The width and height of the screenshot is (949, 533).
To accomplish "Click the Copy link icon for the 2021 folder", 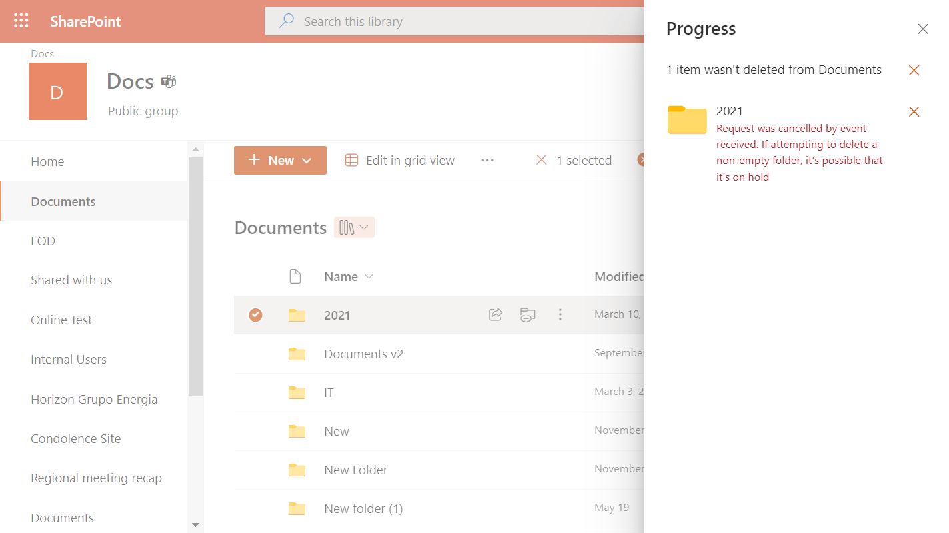I will coord(528,314).
